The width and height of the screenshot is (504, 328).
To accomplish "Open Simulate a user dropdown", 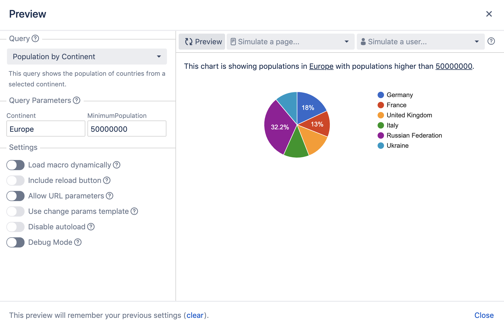I will 421,42.
